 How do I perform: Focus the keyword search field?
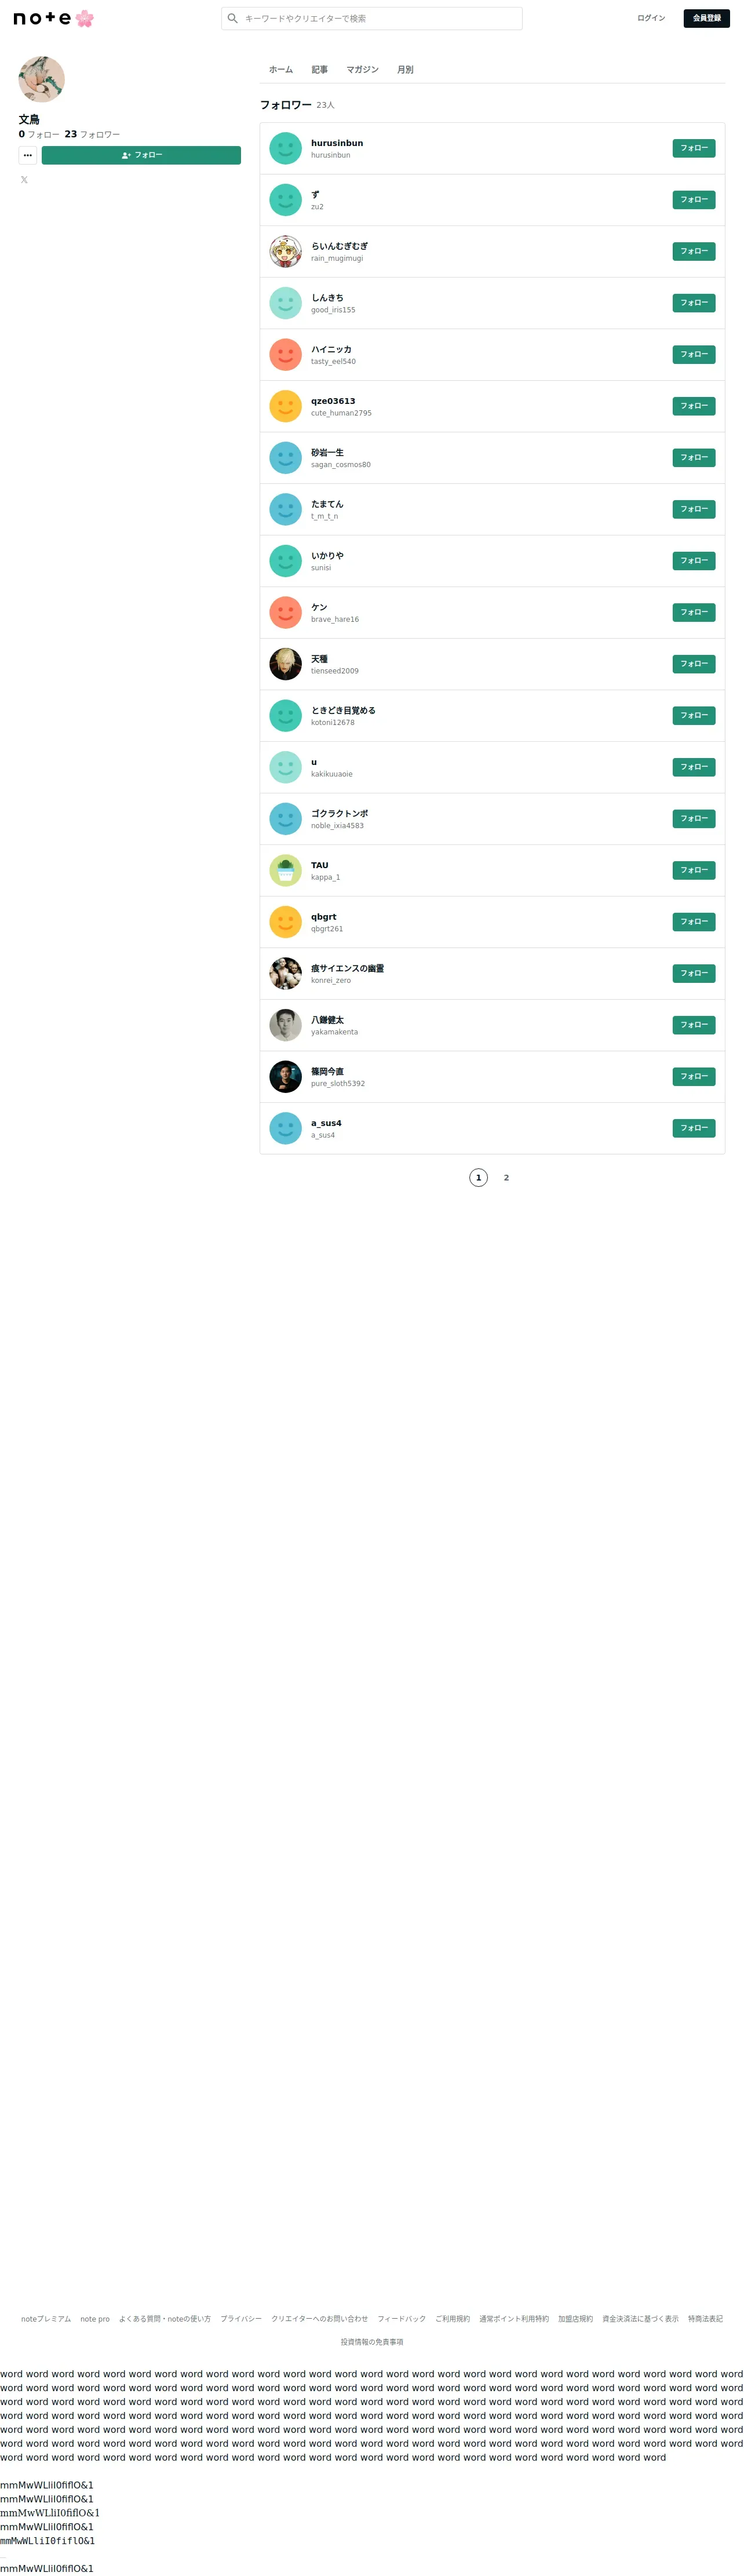tap(372, 18)
